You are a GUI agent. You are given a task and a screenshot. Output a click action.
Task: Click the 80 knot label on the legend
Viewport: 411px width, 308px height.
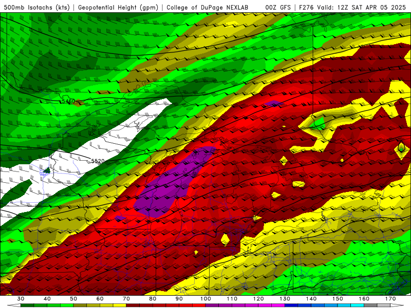coord(153,299)
